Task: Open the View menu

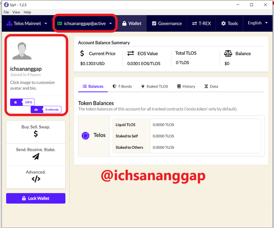Action: (16, 12)
